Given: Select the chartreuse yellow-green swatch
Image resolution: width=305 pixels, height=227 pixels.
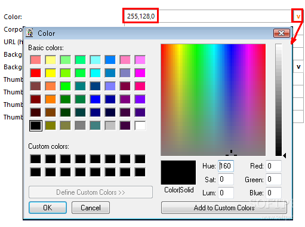Looking at the screenshot, I should (66, 73).
